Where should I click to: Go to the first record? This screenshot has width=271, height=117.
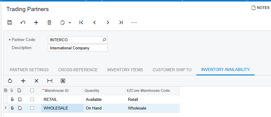(81, 22)
